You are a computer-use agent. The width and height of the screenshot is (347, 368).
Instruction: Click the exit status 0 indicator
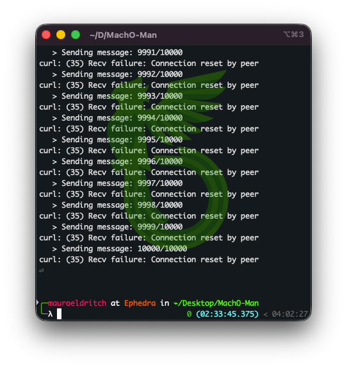coord(189,314)
